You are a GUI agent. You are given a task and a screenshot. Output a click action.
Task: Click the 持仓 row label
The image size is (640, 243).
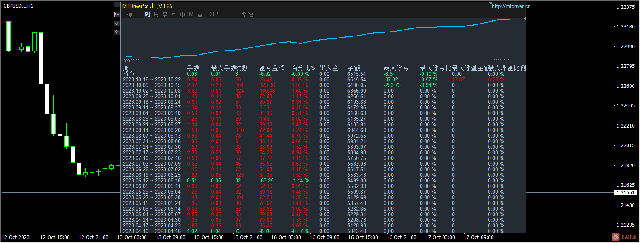click(x=129, y=74)
